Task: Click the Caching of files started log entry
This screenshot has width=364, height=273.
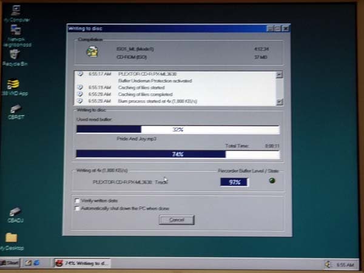Action: click(141, 87)
